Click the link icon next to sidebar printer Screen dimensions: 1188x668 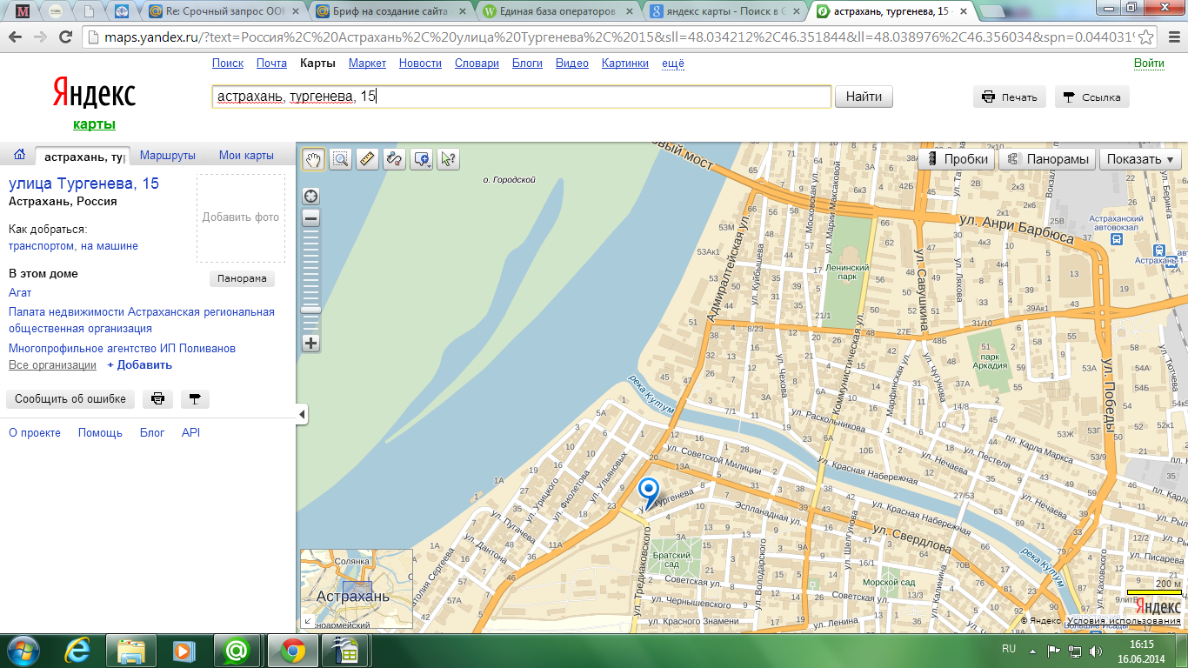coord(195,399)
